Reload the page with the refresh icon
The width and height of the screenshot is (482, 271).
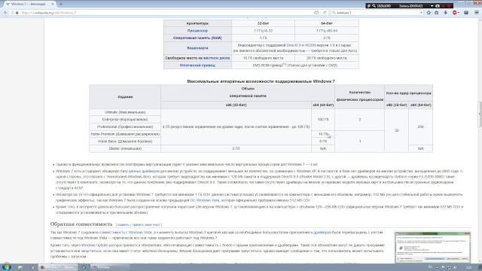coord(325,13)
